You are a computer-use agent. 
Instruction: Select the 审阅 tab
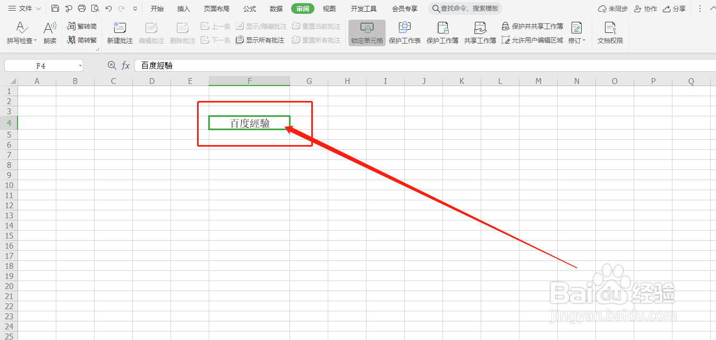pos(303,8)
